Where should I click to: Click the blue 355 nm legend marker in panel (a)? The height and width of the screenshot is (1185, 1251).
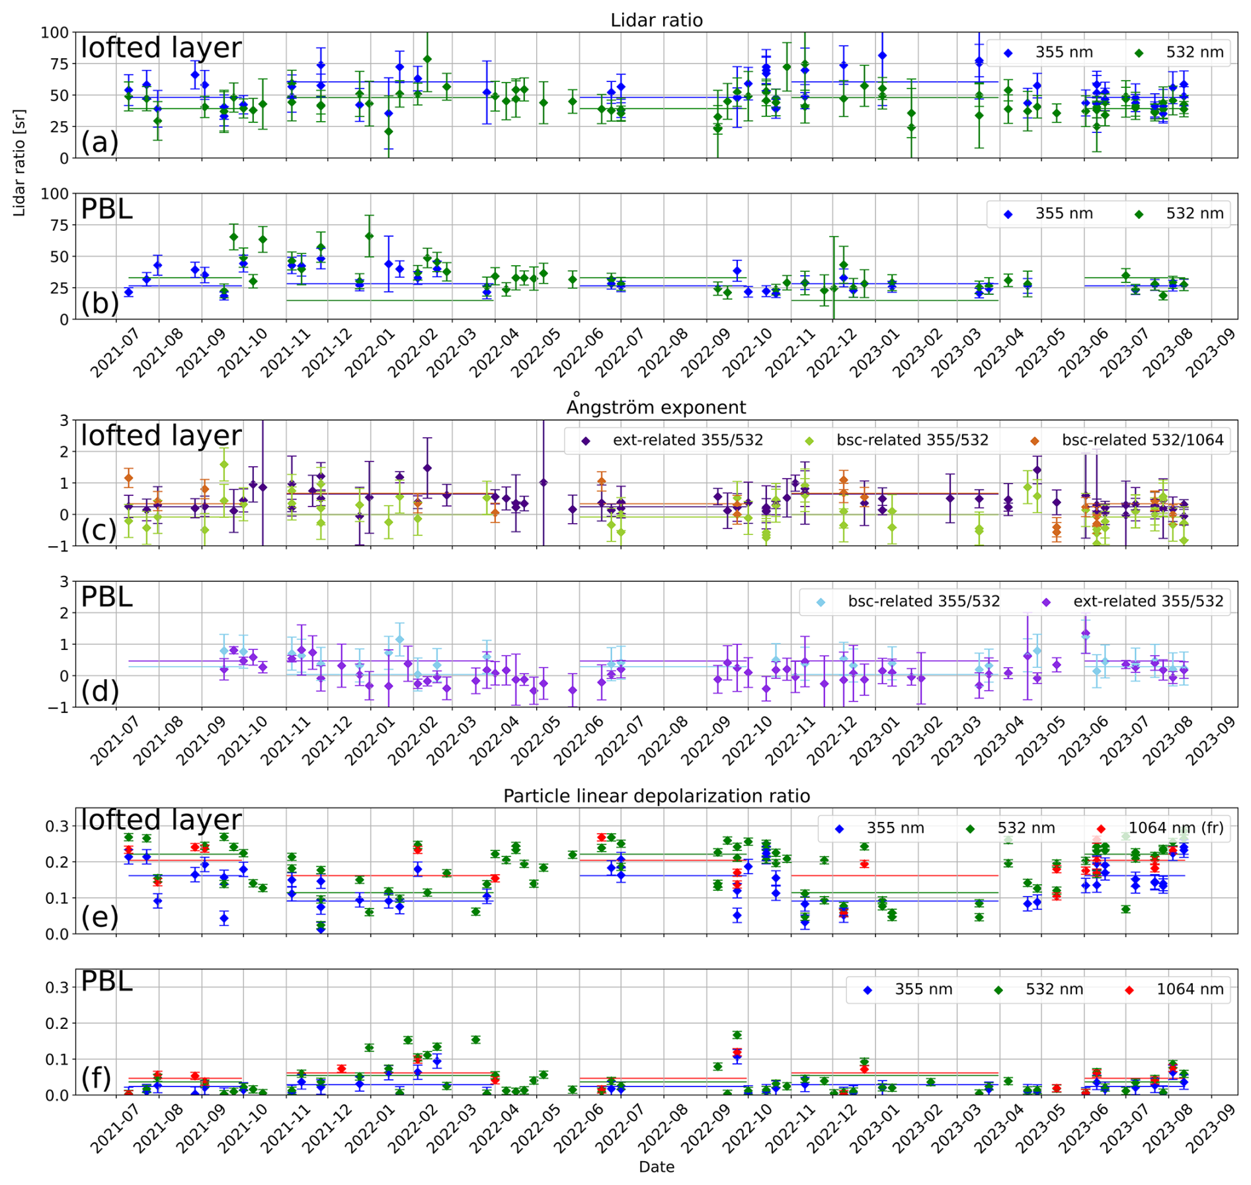pyautogui.click(x=1008, y=53)
